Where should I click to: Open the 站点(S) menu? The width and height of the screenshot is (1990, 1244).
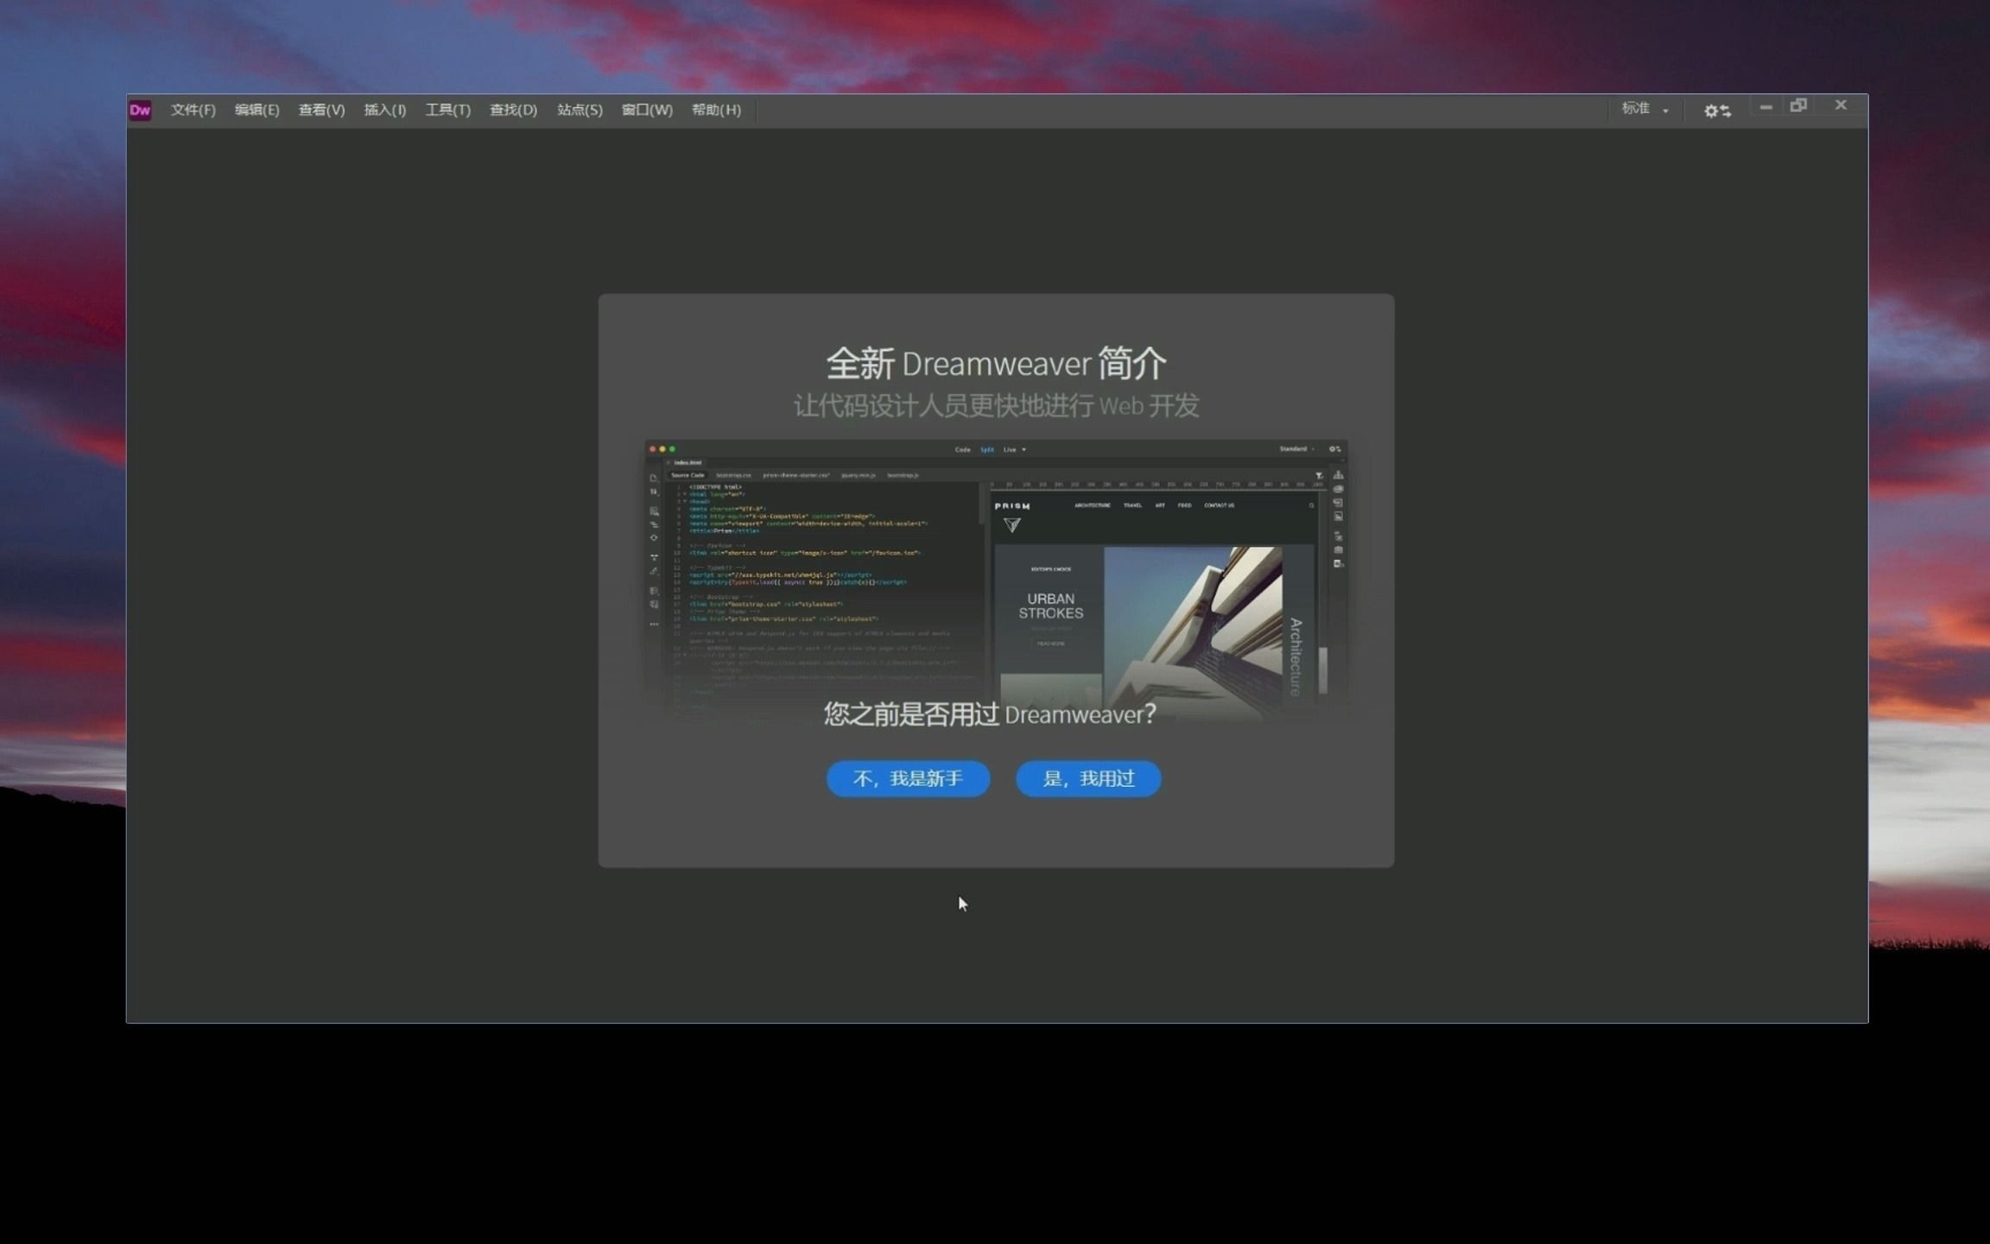tap(580, 110)
